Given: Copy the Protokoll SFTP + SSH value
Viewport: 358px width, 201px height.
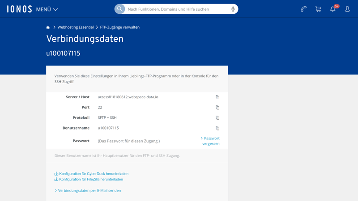Looking at the screenshot, I should pyautogui.click(x=217, y=118).
